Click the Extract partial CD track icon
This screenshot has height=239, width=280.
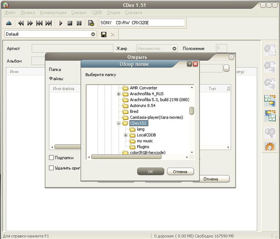(270, 84)
